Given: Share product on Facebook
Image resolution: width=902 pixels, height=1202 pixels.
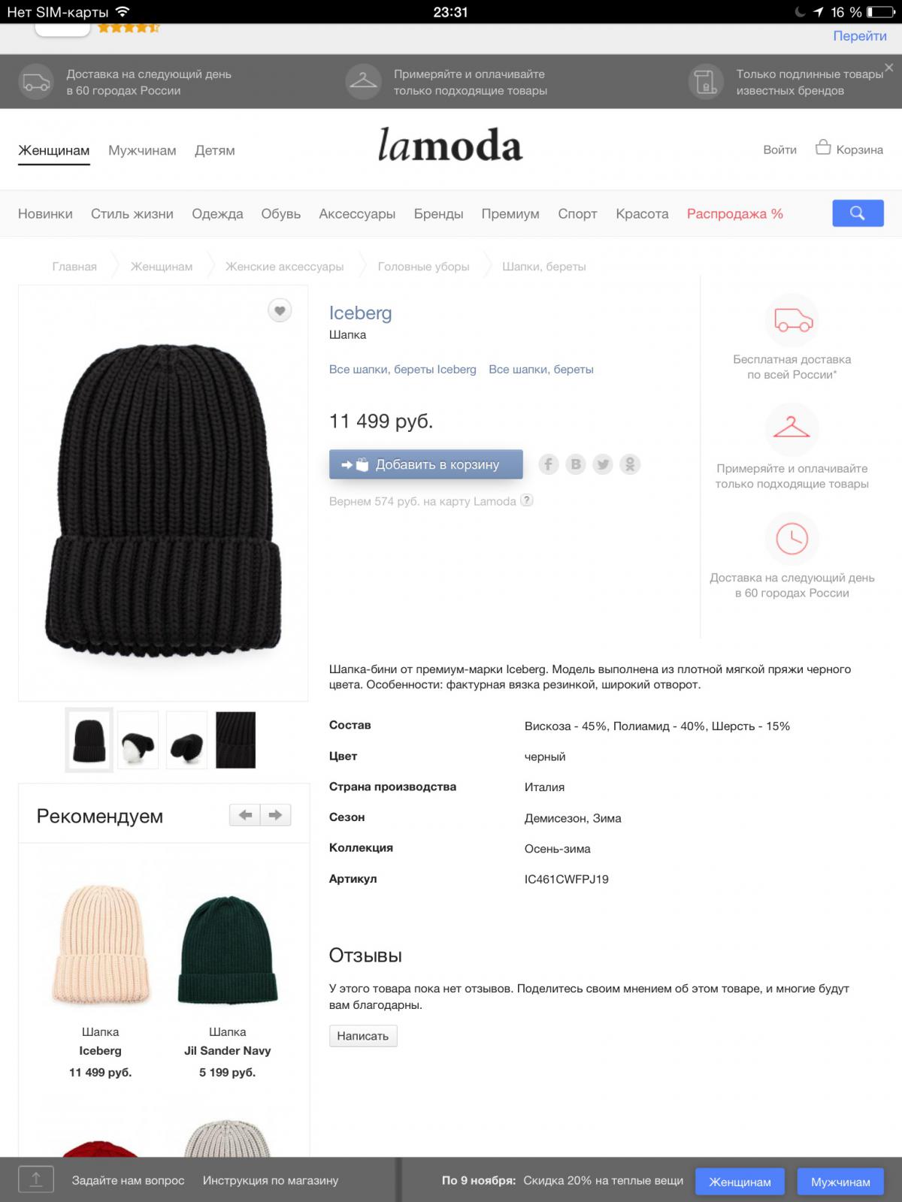Looking at the screenshot, I should pyautogui.click(x=549, y=464).
